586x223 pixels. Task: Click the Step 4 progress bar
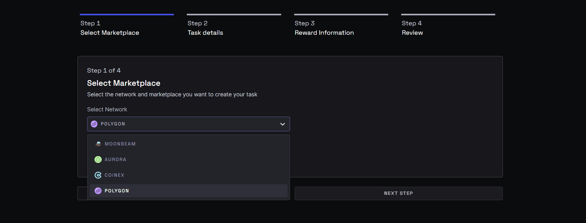pos(448,14)
